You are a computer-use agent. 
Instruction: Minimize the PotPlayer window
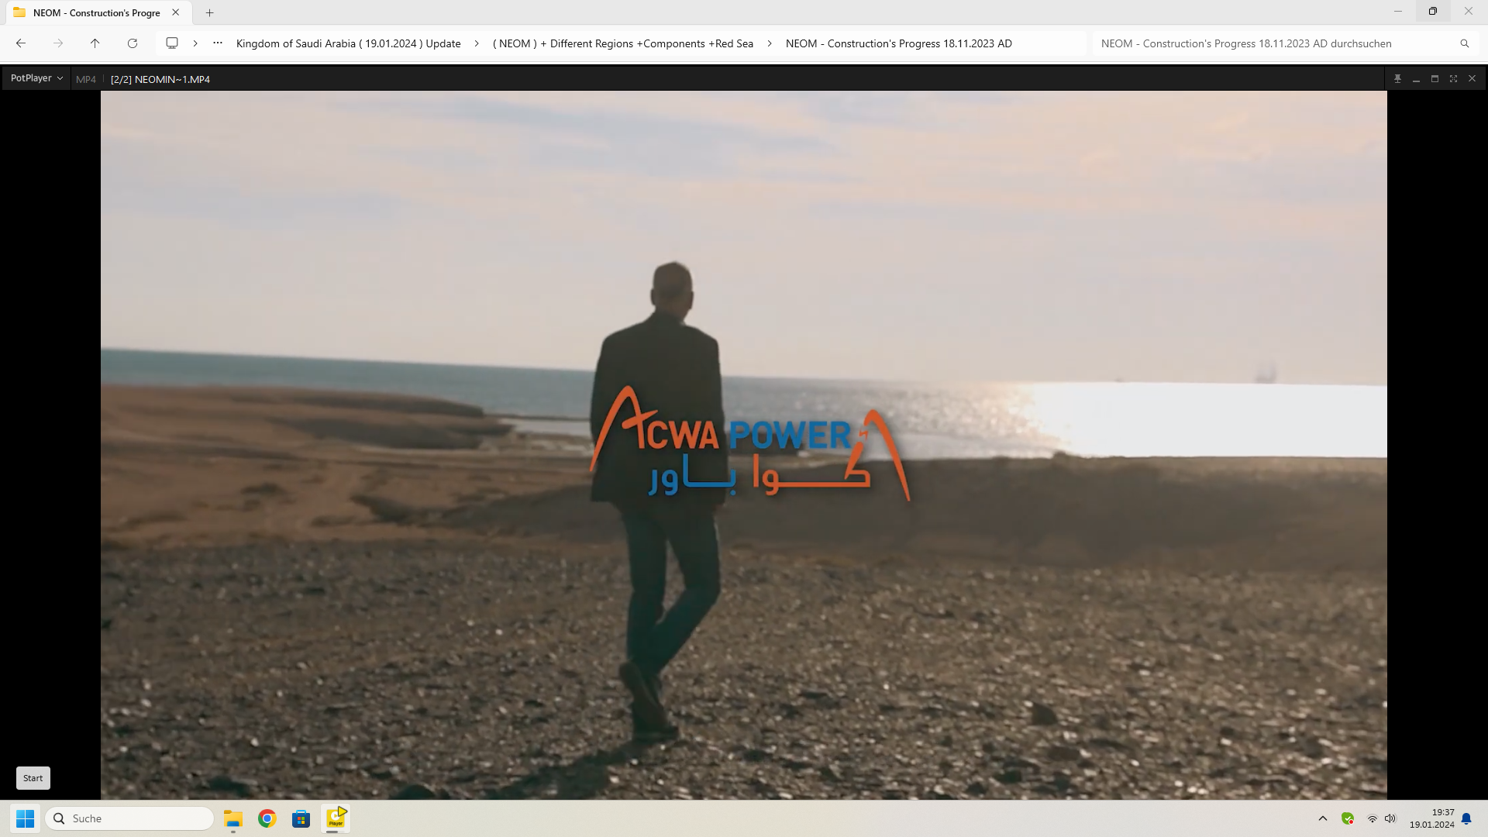[x=1416, y=79]
